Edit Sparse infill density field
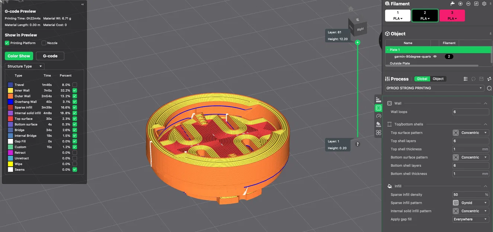This screenshot has height=232, width=493. (471, 195)
